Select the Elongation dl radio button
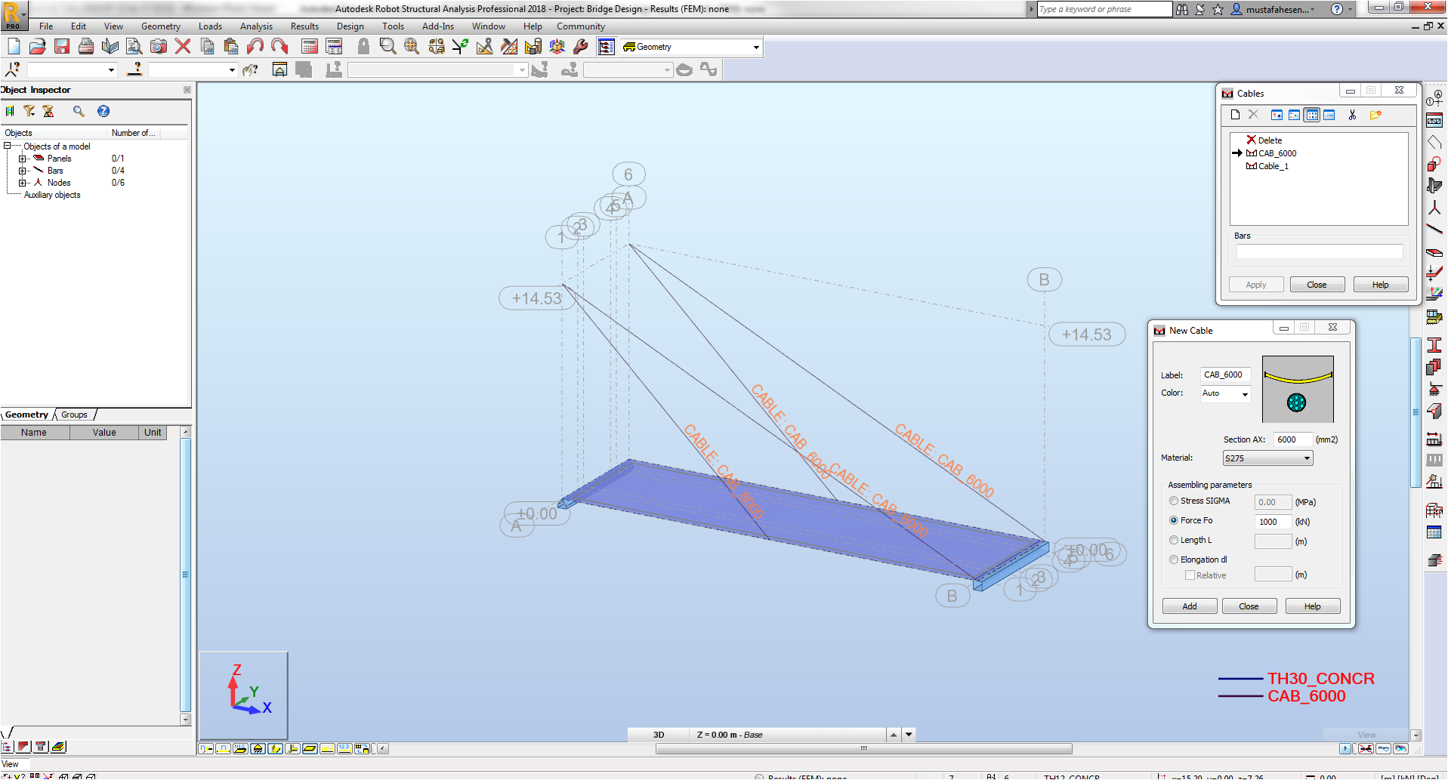The width and height of the screenshot is (1448, 780). click(x=1174, y=560)
